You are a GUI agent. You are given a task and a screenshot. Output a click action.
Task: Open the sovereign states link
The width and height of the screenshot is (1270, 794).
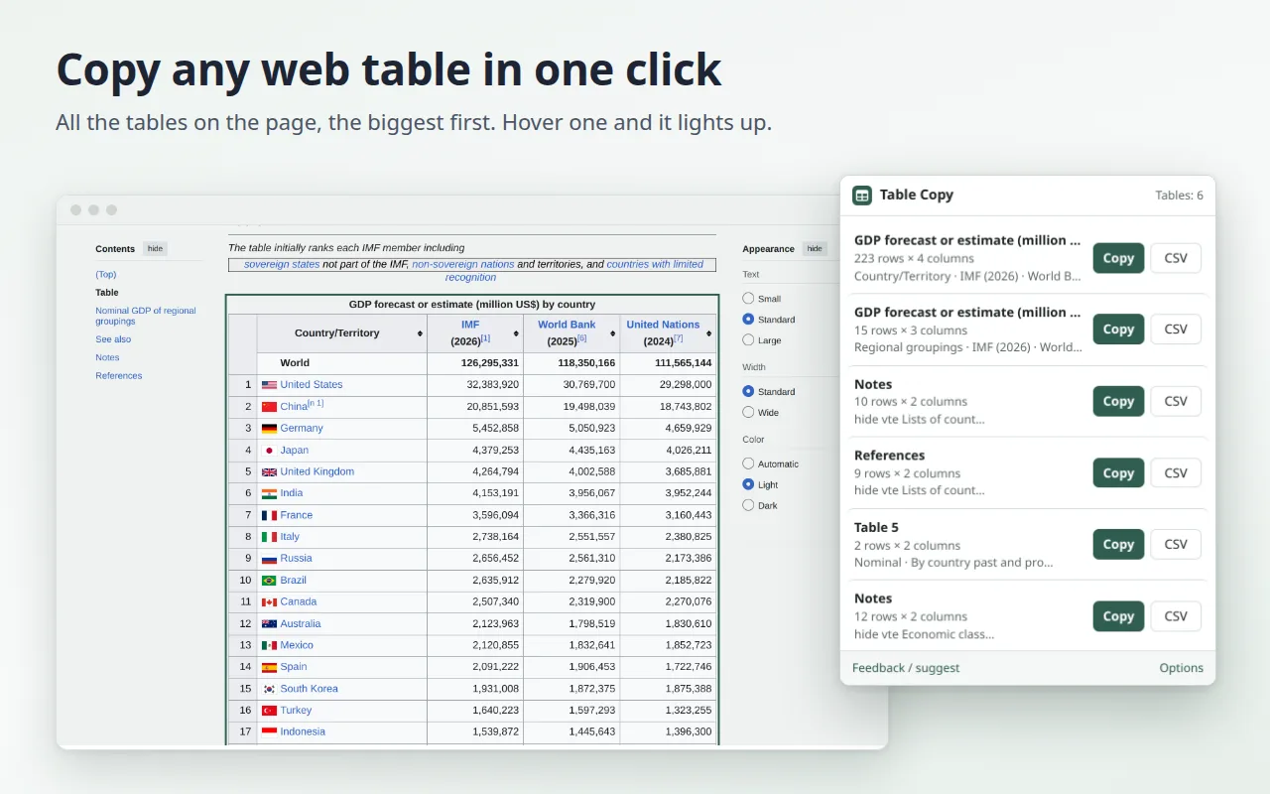282,265
